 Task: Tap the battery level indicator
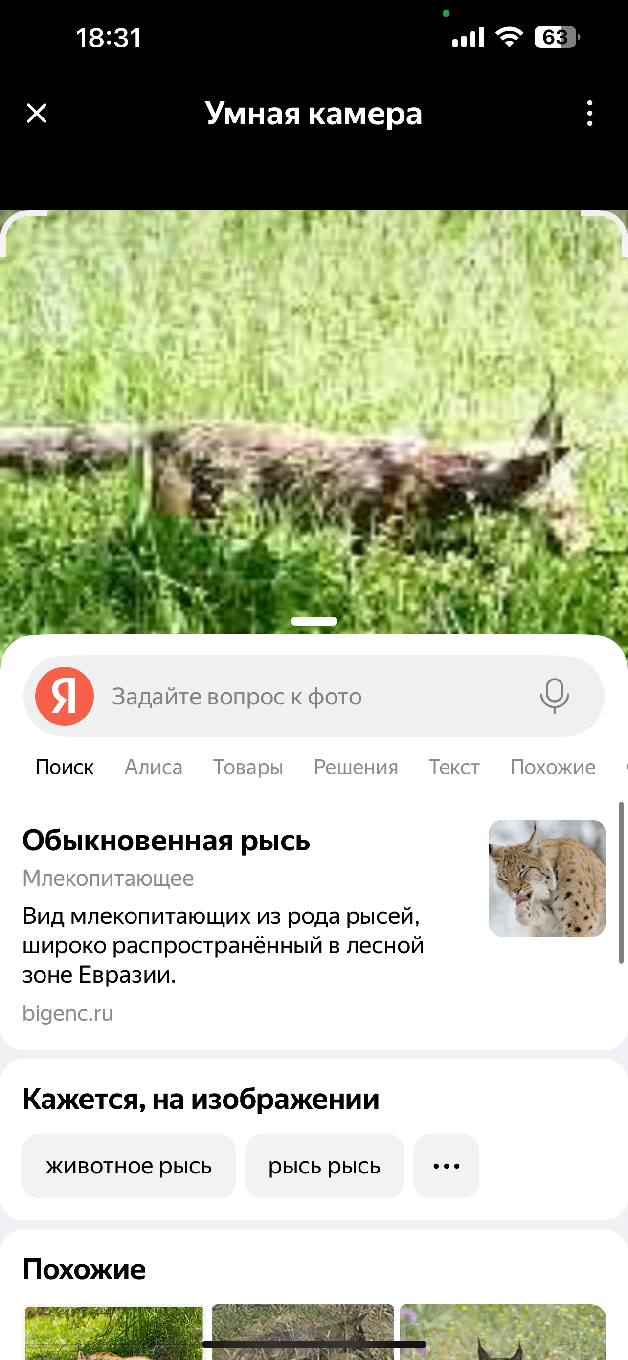click(557, 38)
